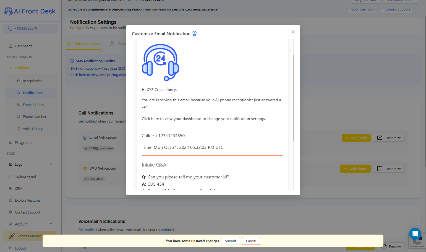426x252 pixels.
Task: Customize Email Notifications button
Action: click(x=389, y=138)
